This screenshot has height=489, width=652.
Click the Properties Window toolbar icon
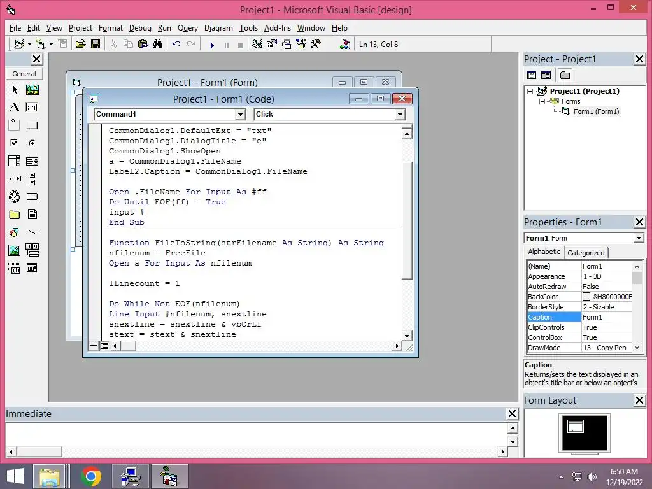271,44
